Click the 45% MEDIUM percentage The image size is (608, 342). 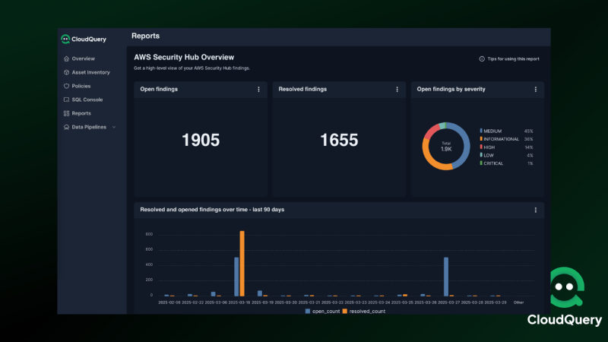528,131
